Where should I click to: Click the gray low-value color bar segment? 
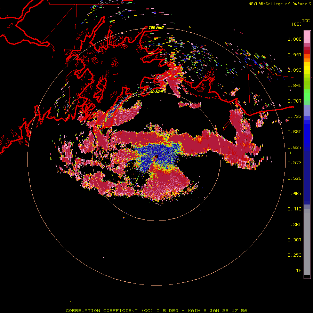point(307,243)
